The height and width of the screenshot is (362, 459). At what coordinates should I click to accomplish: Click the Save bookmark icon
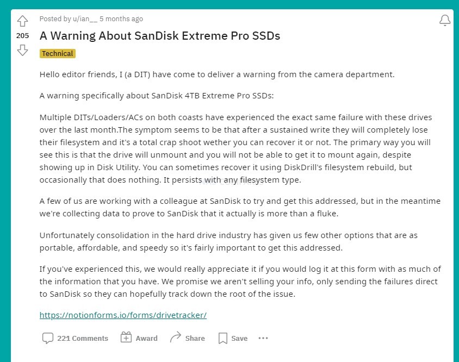click(x=223, y=338)
